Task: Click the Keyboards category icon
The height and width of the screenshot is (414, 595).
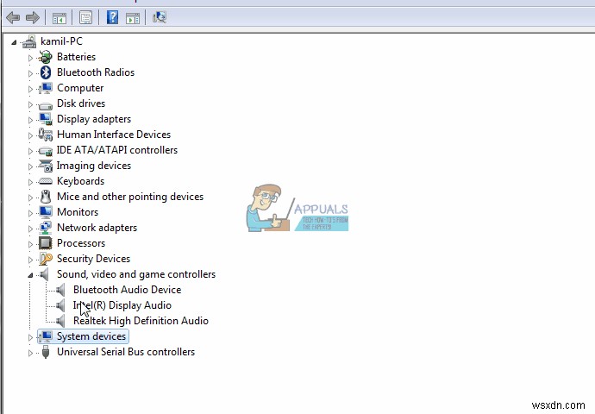Action: tap(46, 181)
